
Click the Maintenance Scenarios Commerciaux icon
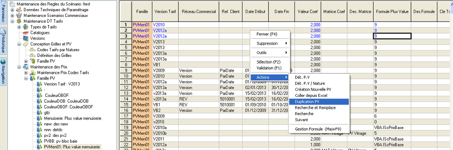point(19,15)
